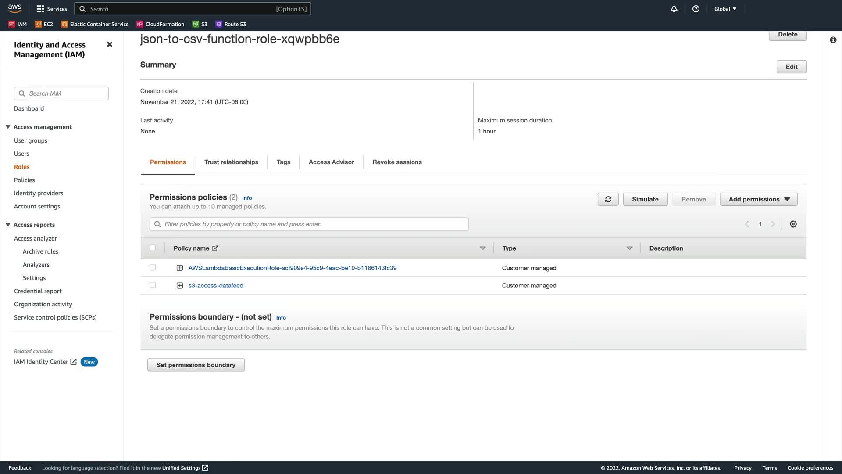
Task: Open the Services grid menu icon
Action: pos(40,9)
